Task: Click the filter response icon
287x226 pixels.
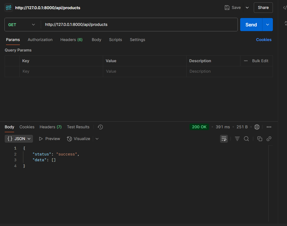Action: click(x=237, y=139)
